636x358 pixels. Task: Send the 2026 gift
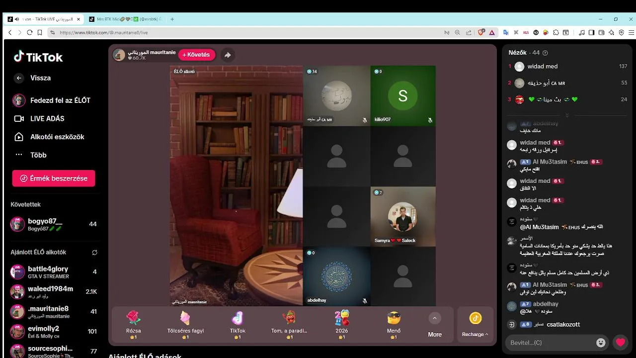[341, 324]
